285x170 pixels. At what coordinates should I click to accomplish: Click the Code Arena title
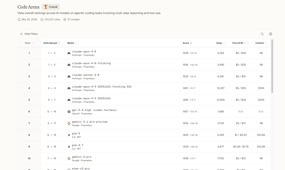(28, 7)
